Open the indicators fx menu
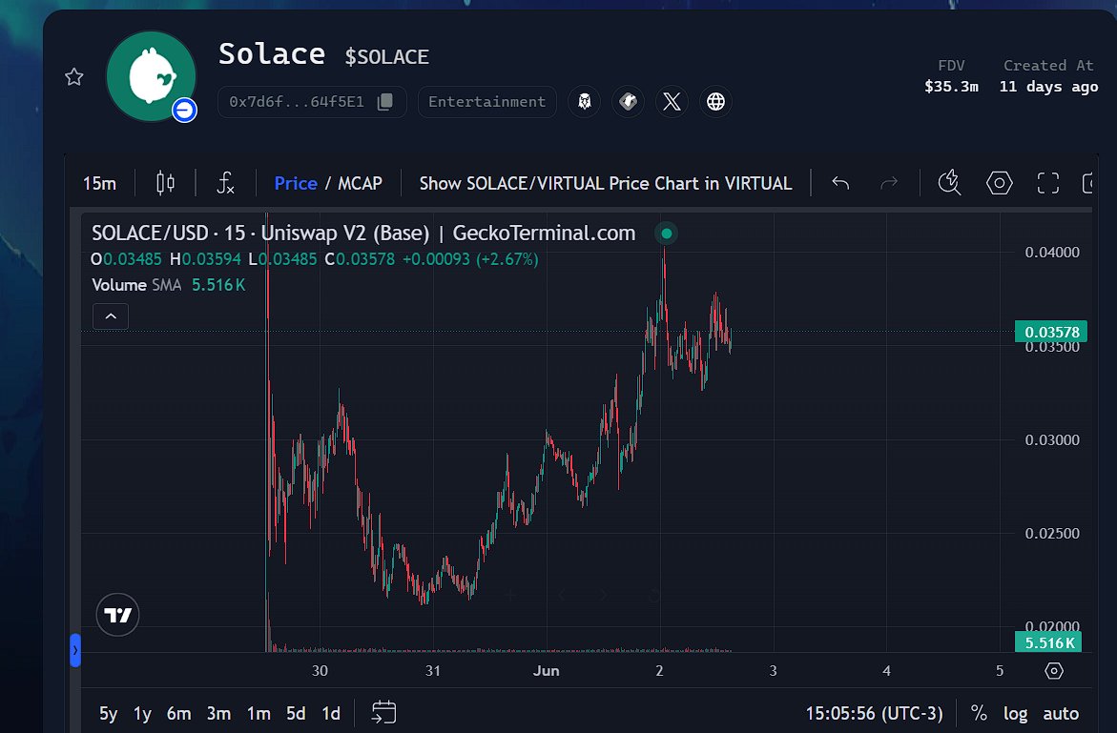This screenshot has height=733, width=1117. [225, 183]
